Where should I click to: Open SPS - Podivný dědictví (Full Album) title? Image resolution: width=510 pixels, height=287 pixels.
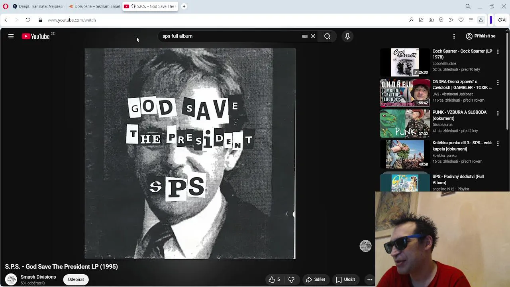(x=458, y=179)
